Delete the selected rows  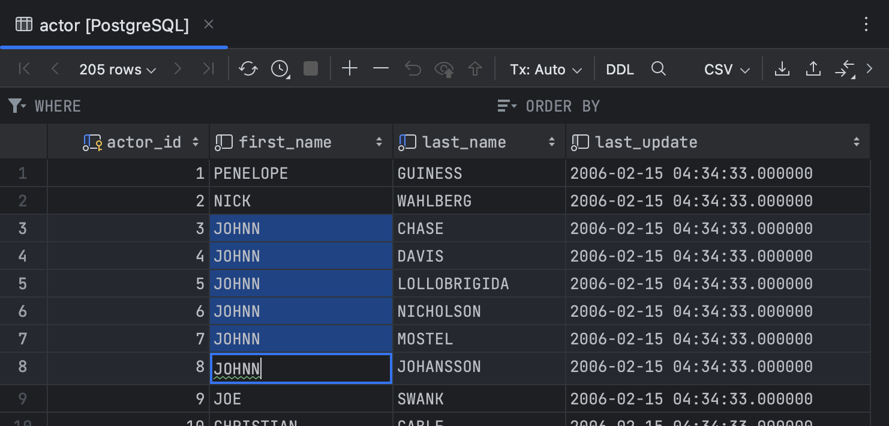pyautogui.click(x=381, y=68)
